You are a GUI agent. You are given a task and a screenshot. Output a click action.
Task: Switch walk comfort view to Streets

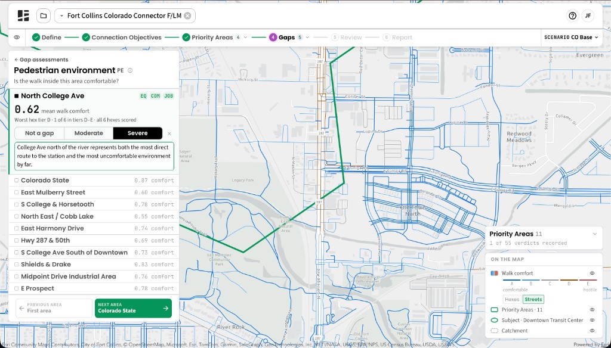533,299
